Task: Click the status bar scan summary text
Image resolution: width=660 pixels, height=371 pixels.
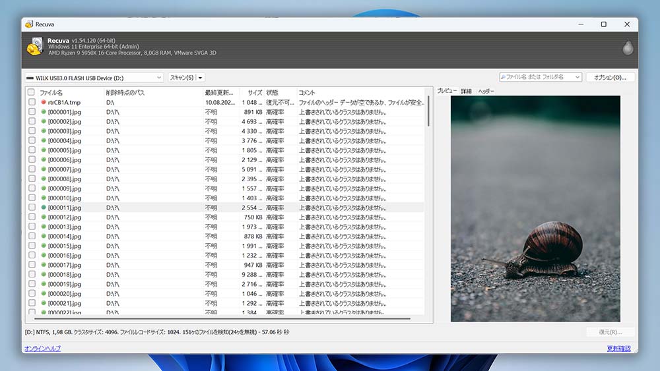Action: tap(157, 332)
